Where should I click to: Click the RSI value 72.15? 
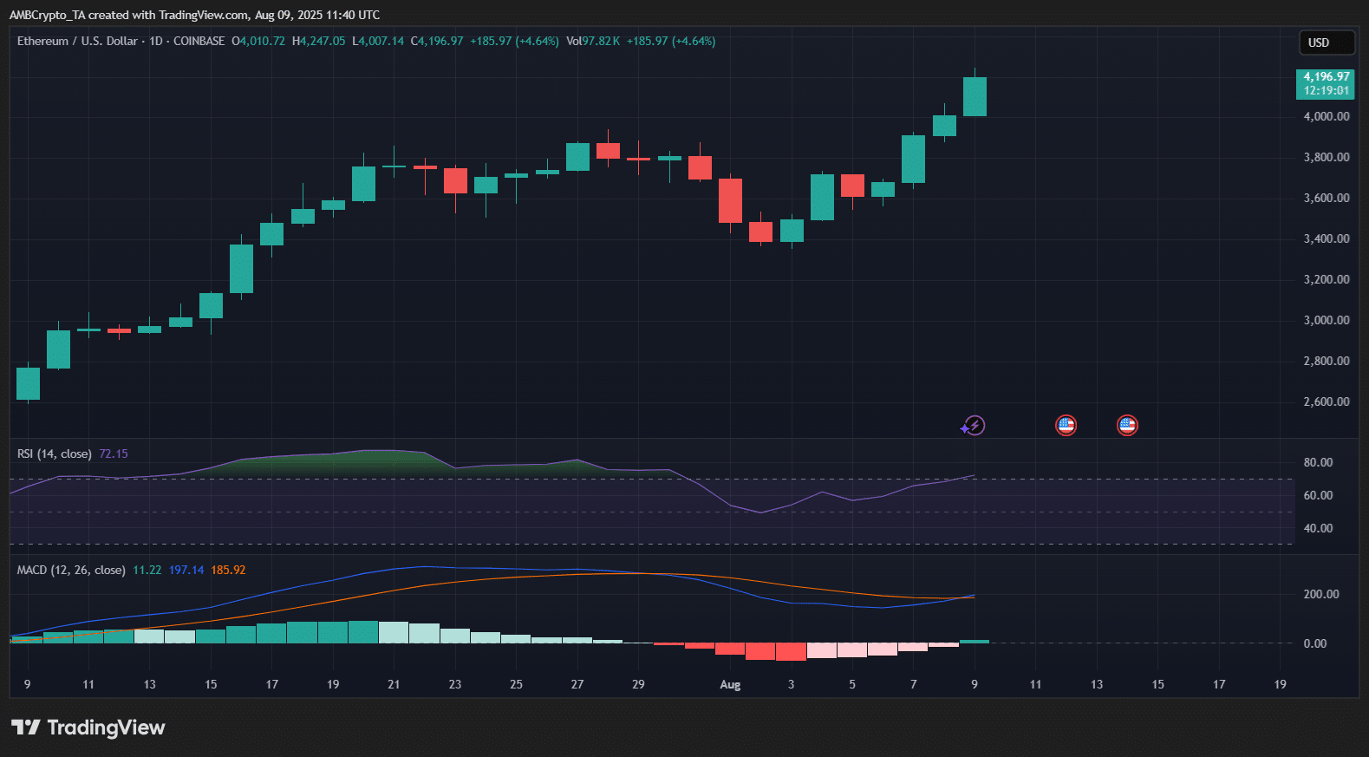coord(114,454)
